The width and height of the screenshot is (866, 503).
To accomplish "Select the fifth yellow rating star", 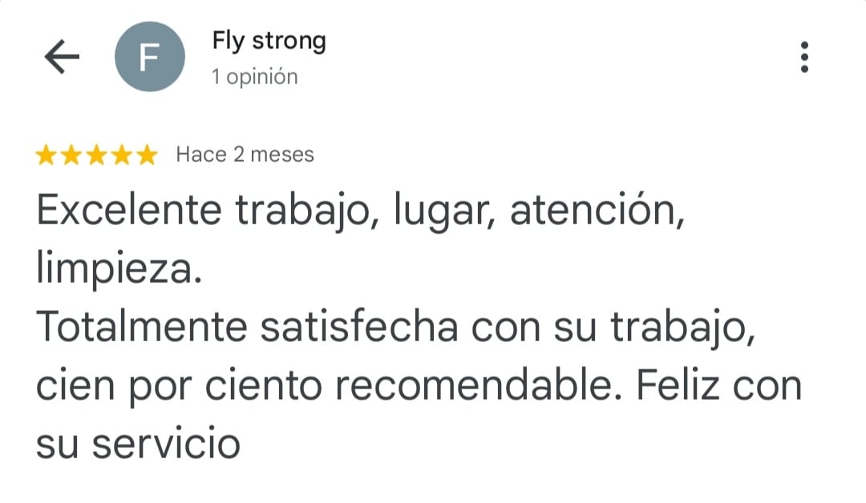I will pyautogui.click(x=147, y=155).
